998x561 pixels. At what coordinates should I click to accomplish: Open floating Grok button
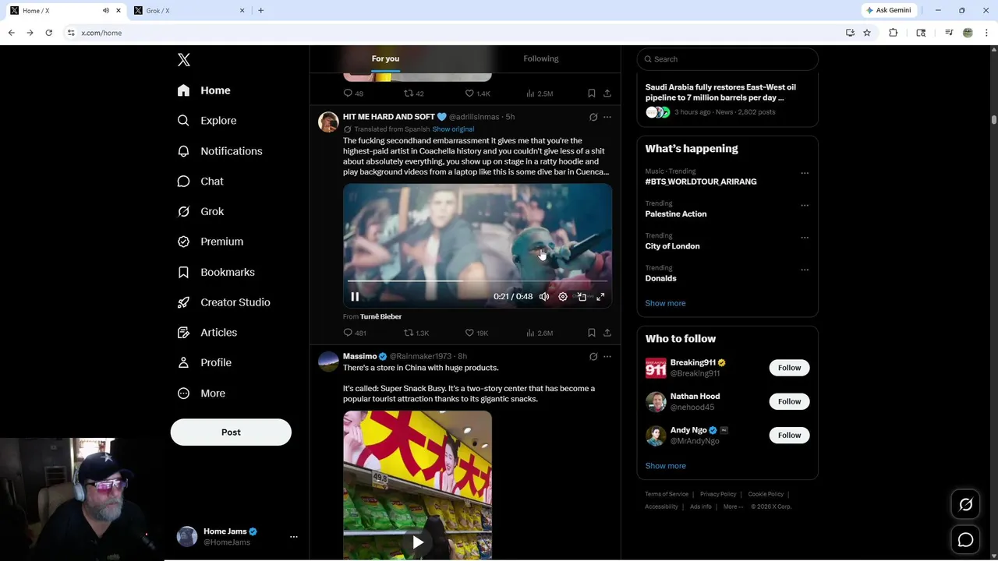coord(965,505)
